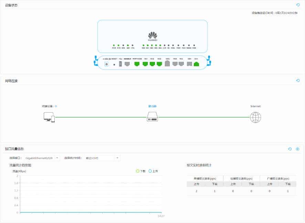Refresh the 接口流量信息 panel
This screenshot has width=305, height=223.
click(x=290, y=149)
